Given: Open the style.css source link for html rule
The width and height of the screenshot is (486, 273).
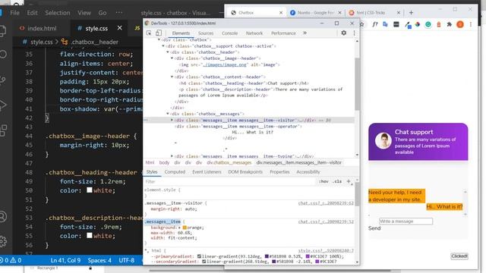Looking at the screenshot, I should [x=326, y=251].
